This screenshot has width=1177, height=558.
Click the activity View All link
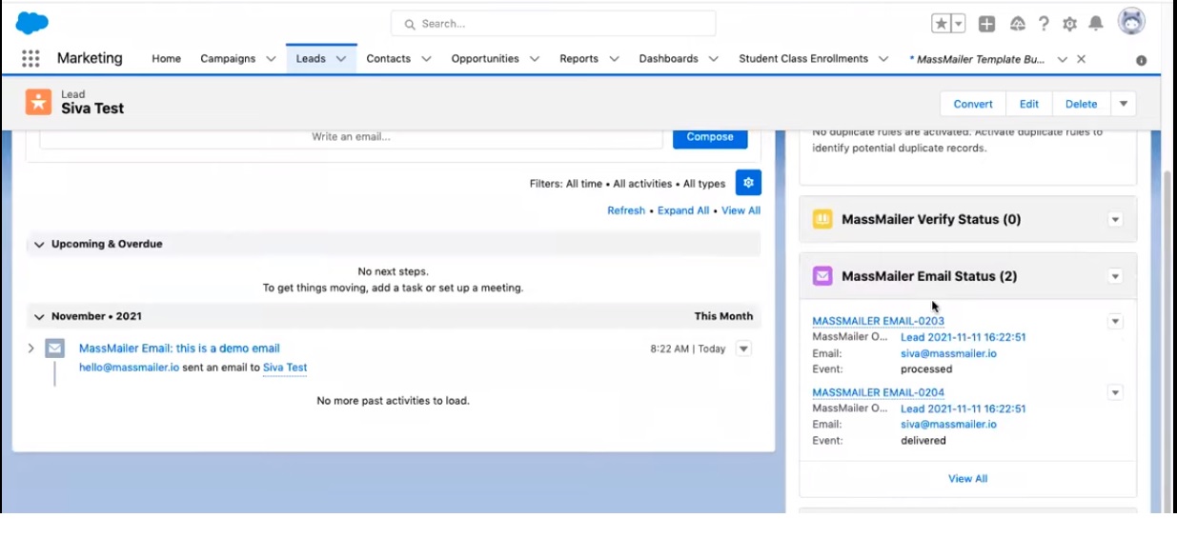(741, 210)
